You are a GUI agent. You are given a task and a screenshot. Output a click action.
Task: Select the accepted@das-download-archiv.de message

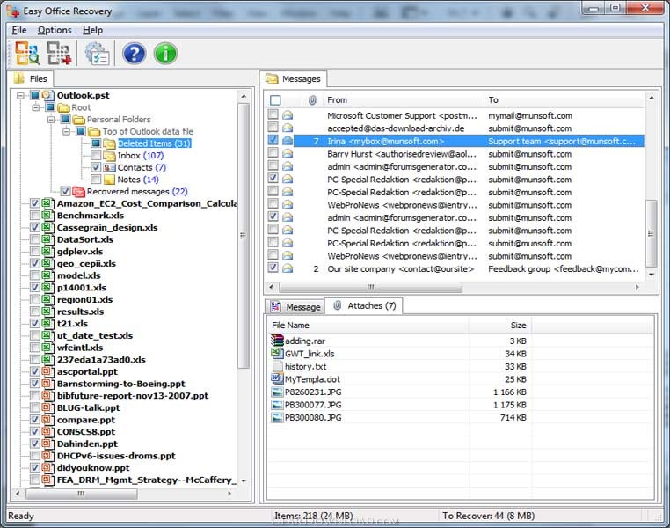click(x=456, y=128)
